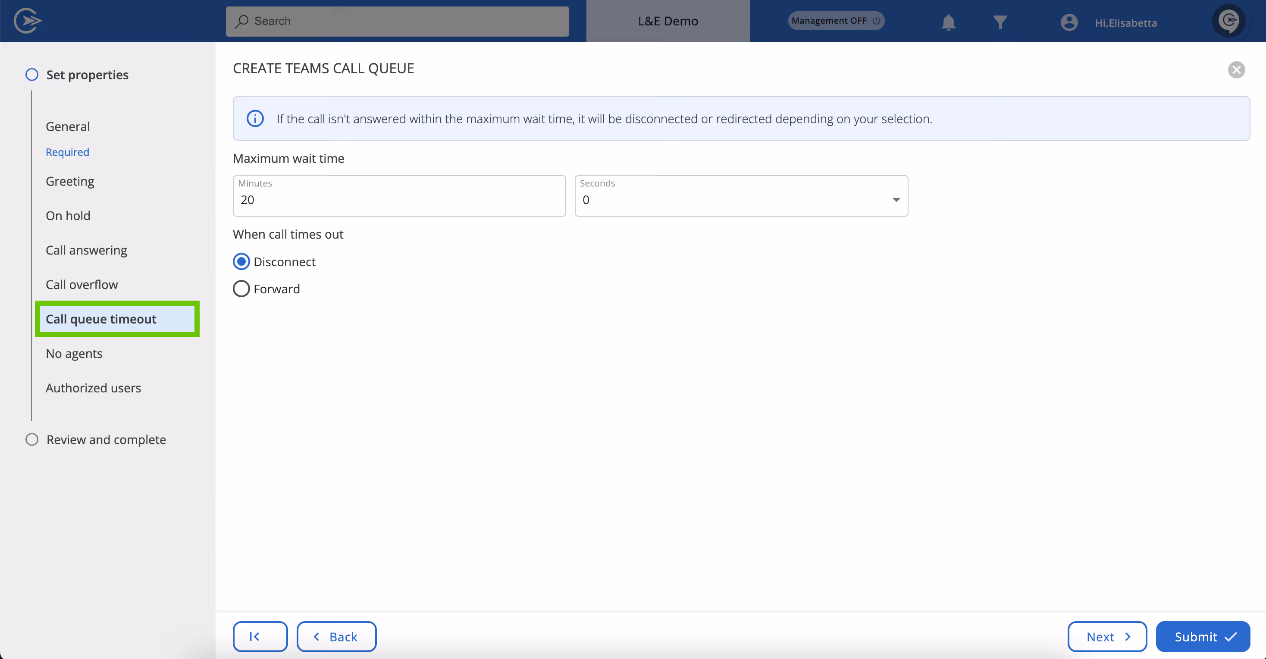The height and width of the screenshot is (659, 1266).
Task: Open the filter funnel icon
Action: (x=1000, y=22)
